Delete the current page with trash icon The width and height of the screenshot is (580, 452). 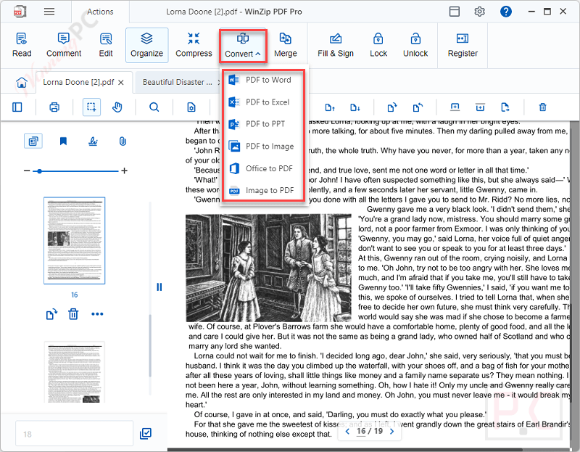pos(73,314)
